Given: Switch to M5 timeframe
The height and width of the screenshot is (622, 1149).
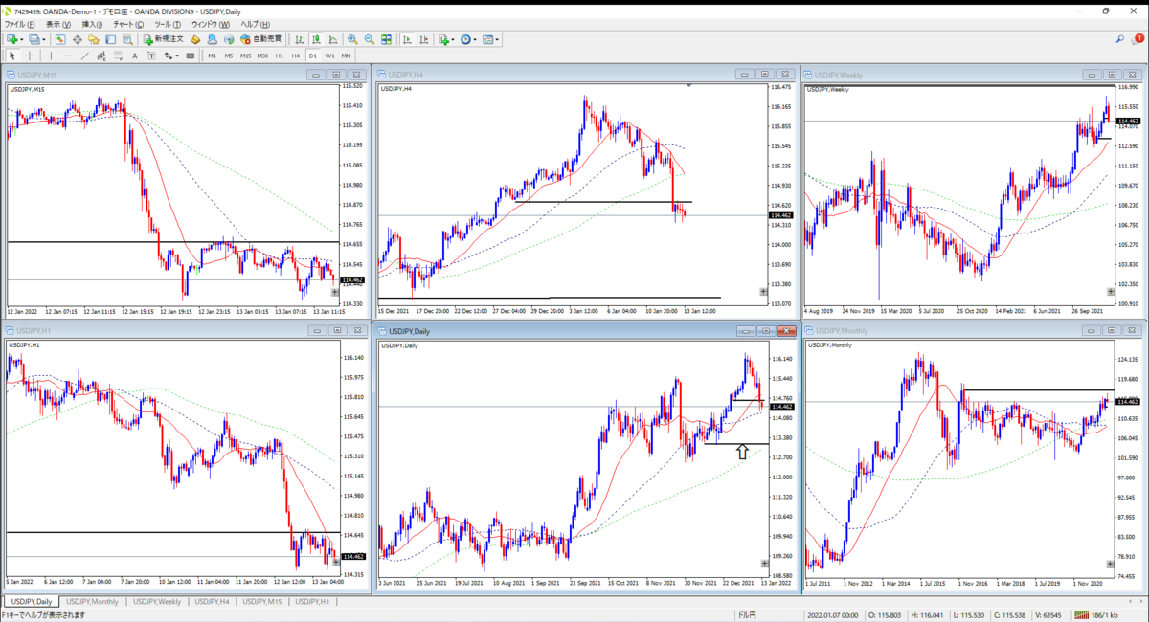Looking at the screenshot, I should (x=229, y=56).
